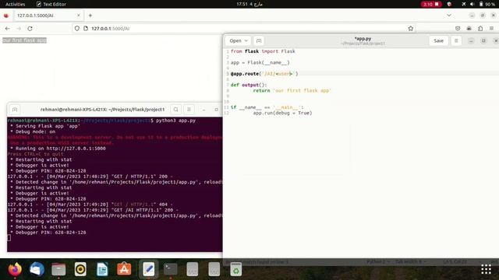The image size is (499, 280).
Task: Open the Trash from the dock
Action: tap(235, 270)
